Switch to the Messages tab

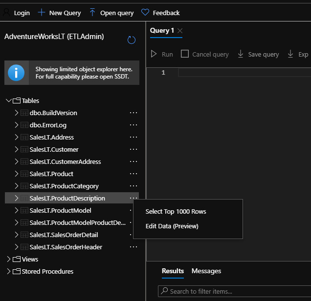tap(206, 271)
